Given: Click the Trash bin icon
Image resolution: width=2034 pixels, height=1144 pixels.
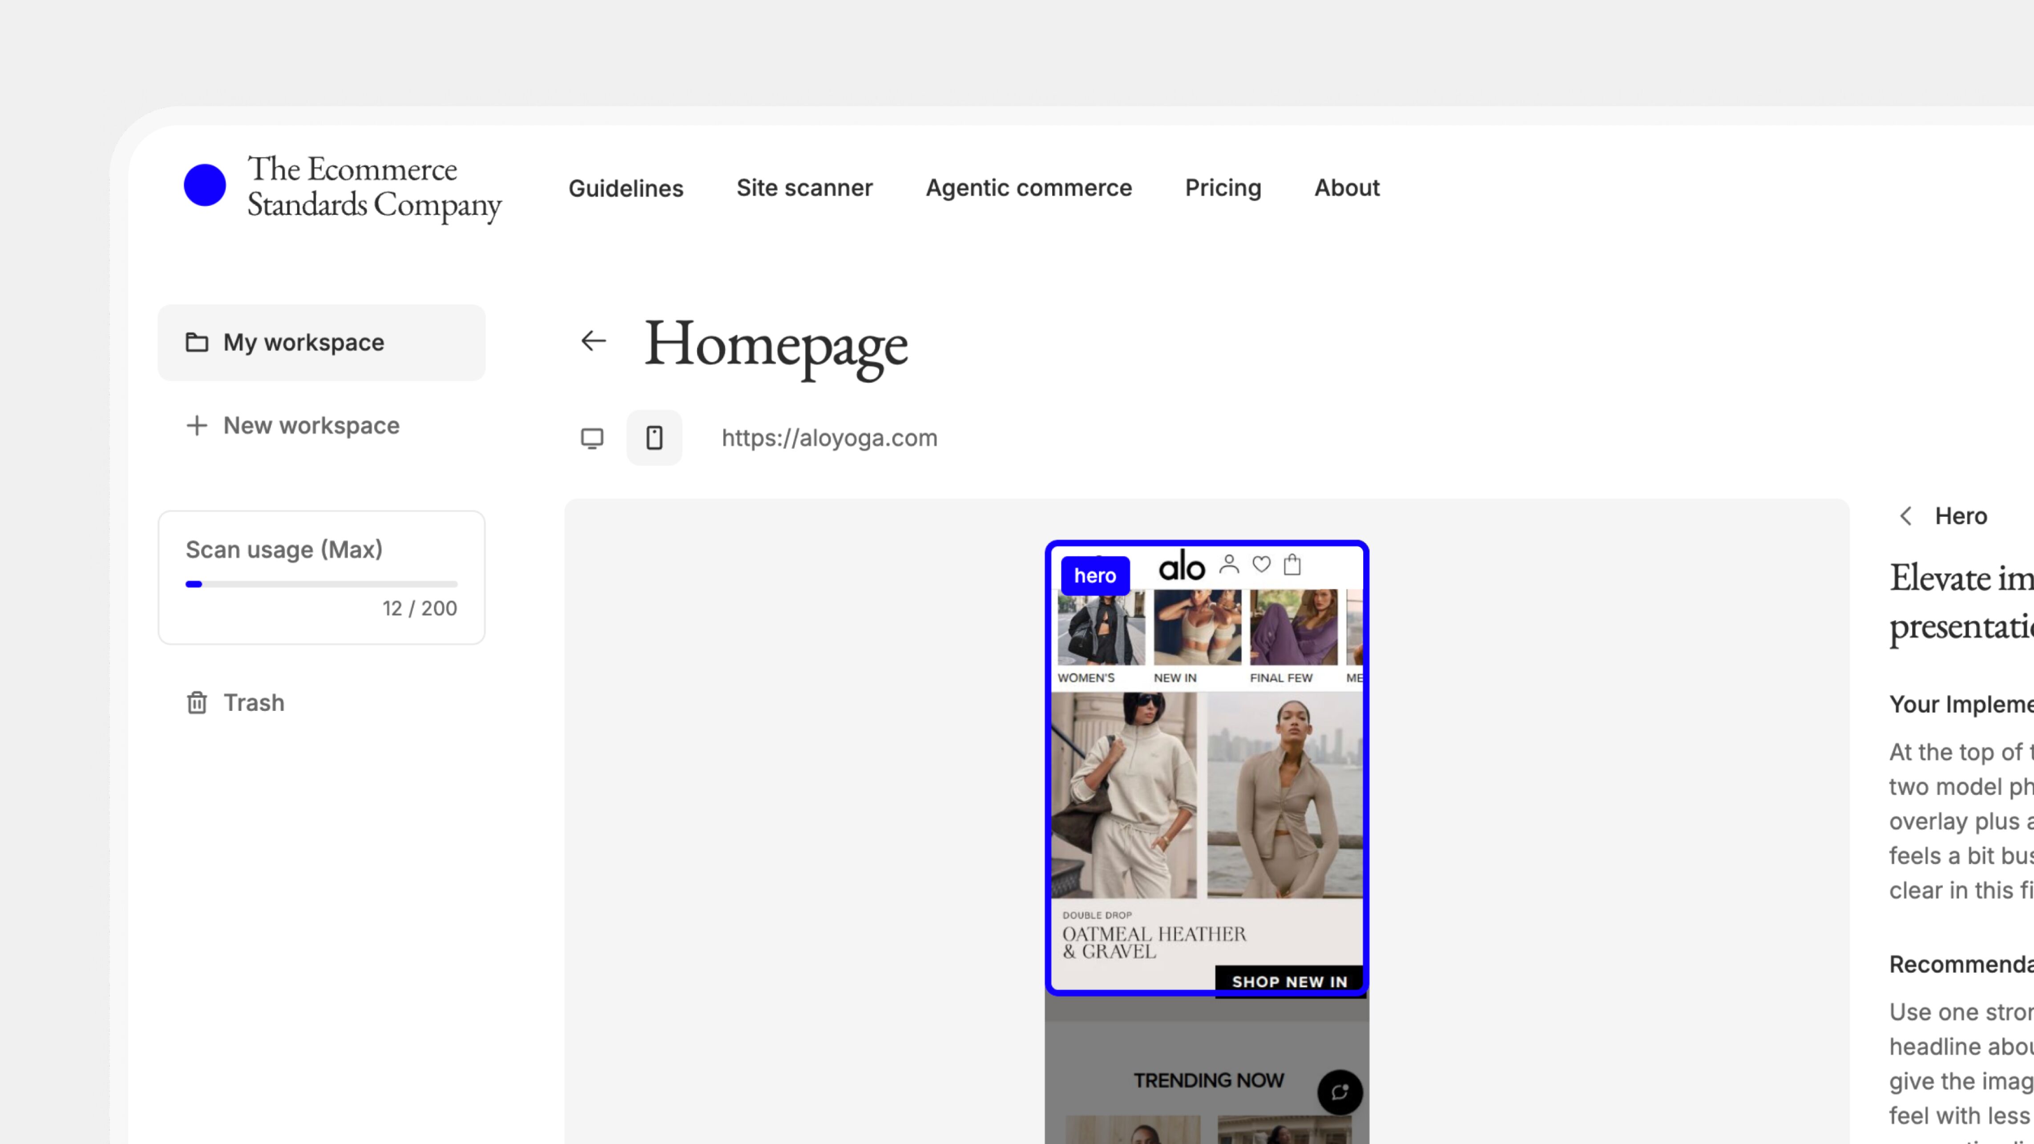Looking at the screenshot, I should point(197,703).
